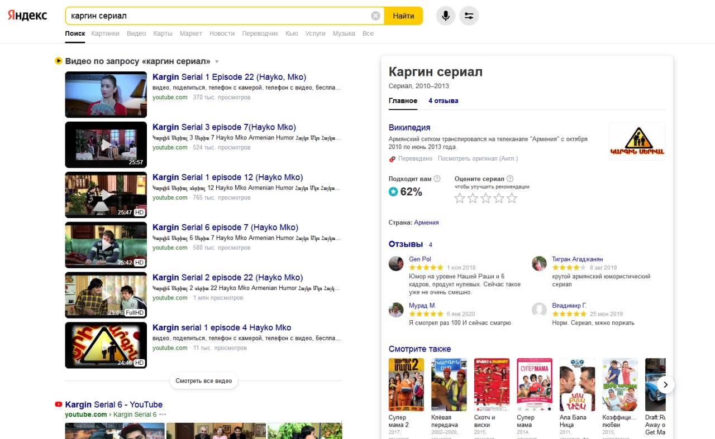This screenshot has height=439, width=715.
Task: Select the Главное tab in the info card
Action: pyautogui.click(x=403, y=101)
